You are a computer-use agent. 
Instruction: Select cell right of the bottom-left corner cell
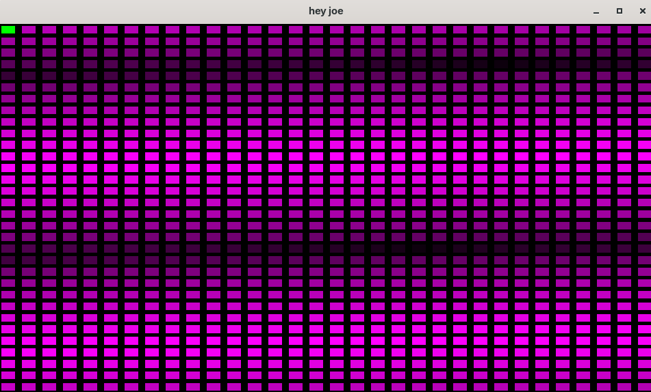point(29,387)
